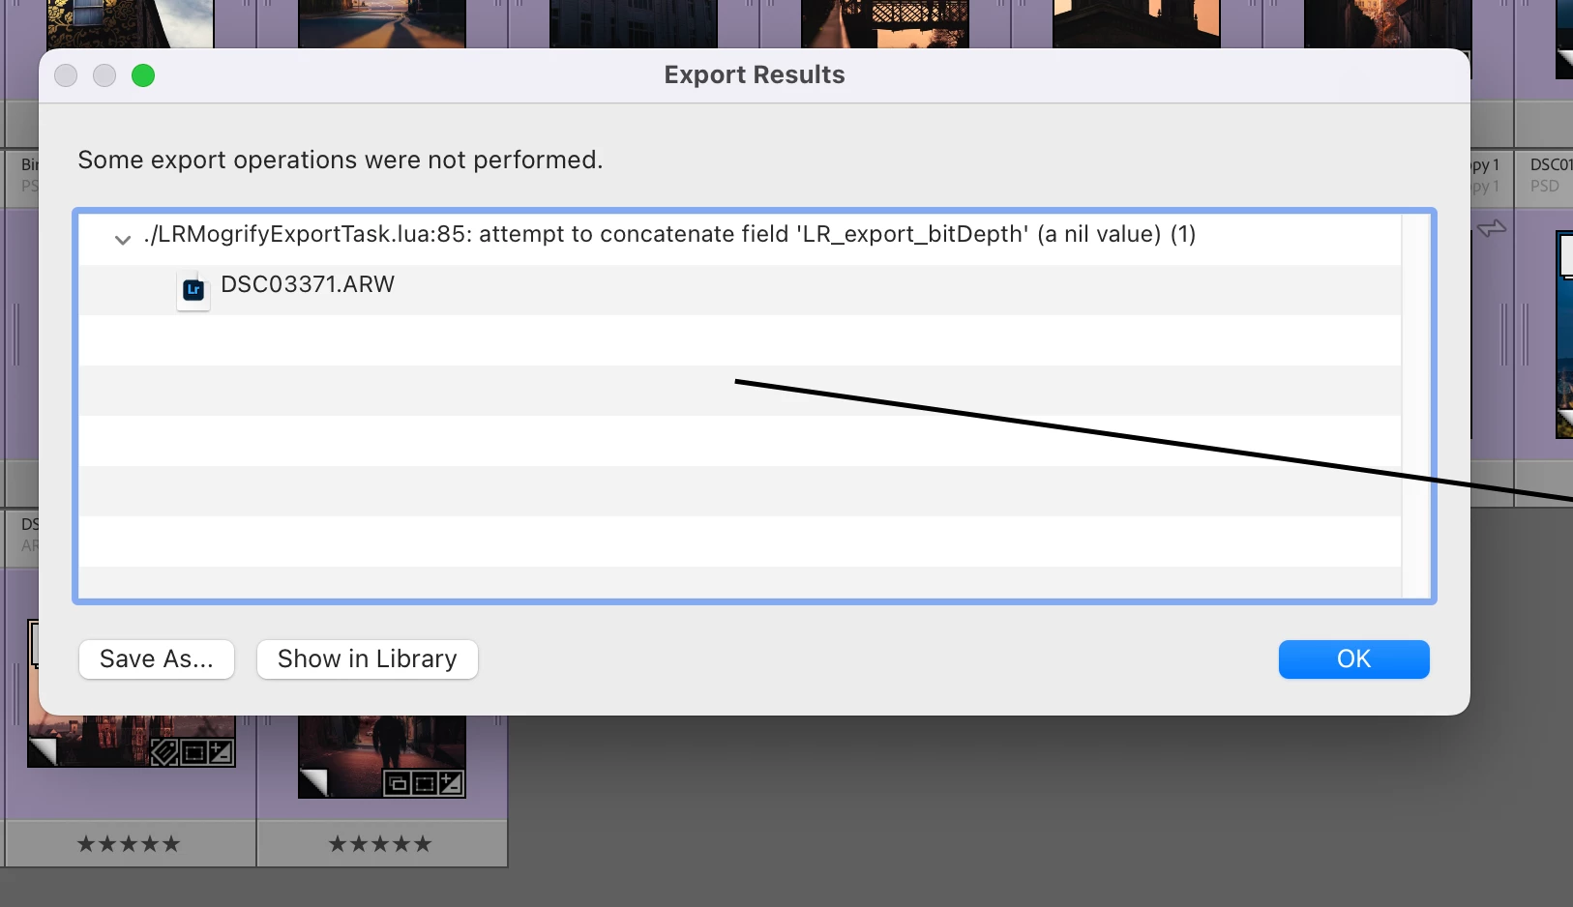Click keyword tag badge on cathedral thumbnail

coord(164,752)
